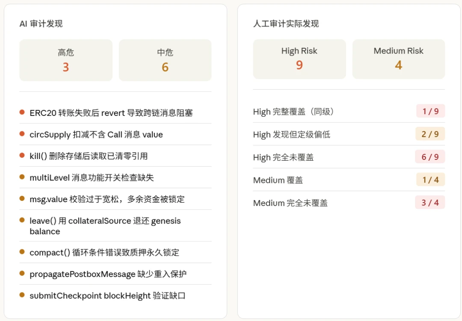Viewport: 462px width, 321px height.
Task: Select the High Risk card showing 9
Action: [299, 59]
